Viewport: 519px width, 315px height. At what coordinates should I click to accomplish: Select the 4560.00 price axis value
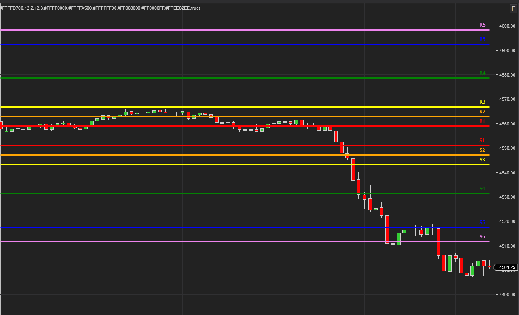pos(507,124)
